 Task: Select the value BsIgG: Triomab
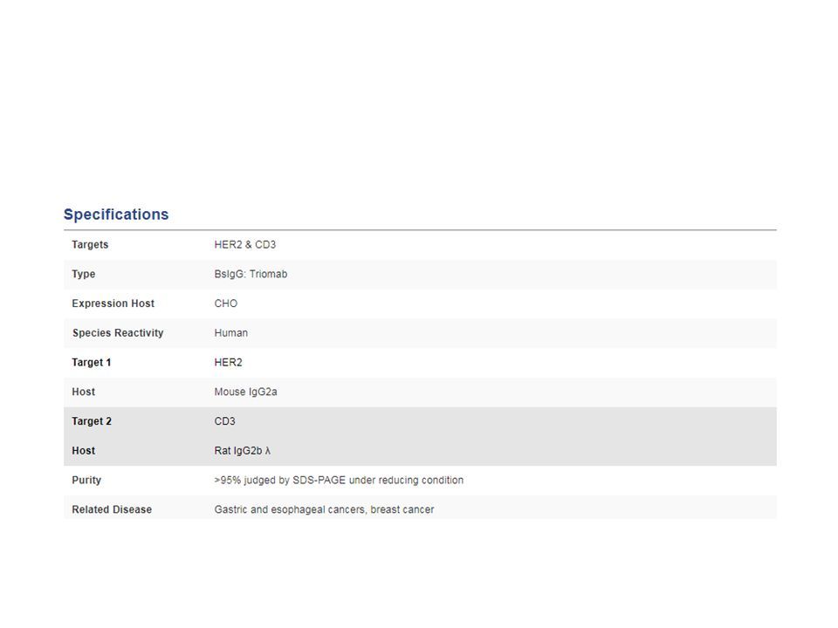[251, 274]
